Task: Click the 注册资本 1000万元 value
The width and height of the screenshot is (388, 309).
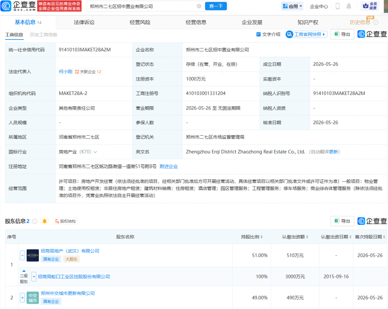Action: [x=196, y=79]
